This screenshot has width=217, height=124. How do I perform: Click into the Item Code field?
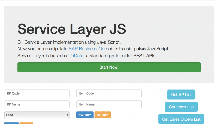109,93
